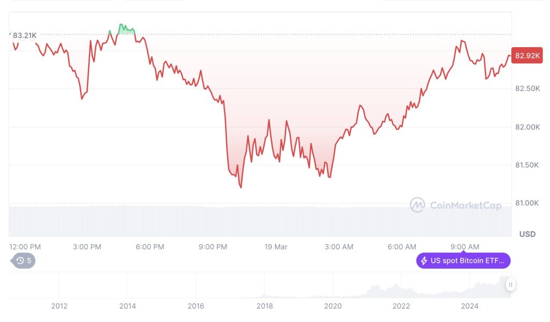Select year 2024 in the overview timeline
The height and width of the screenshot is (322, 550).
[469, 306]
